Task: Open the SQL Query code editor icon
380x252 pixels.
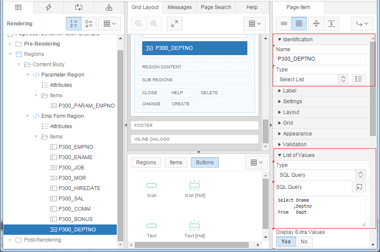Action: tap(358, 187)
